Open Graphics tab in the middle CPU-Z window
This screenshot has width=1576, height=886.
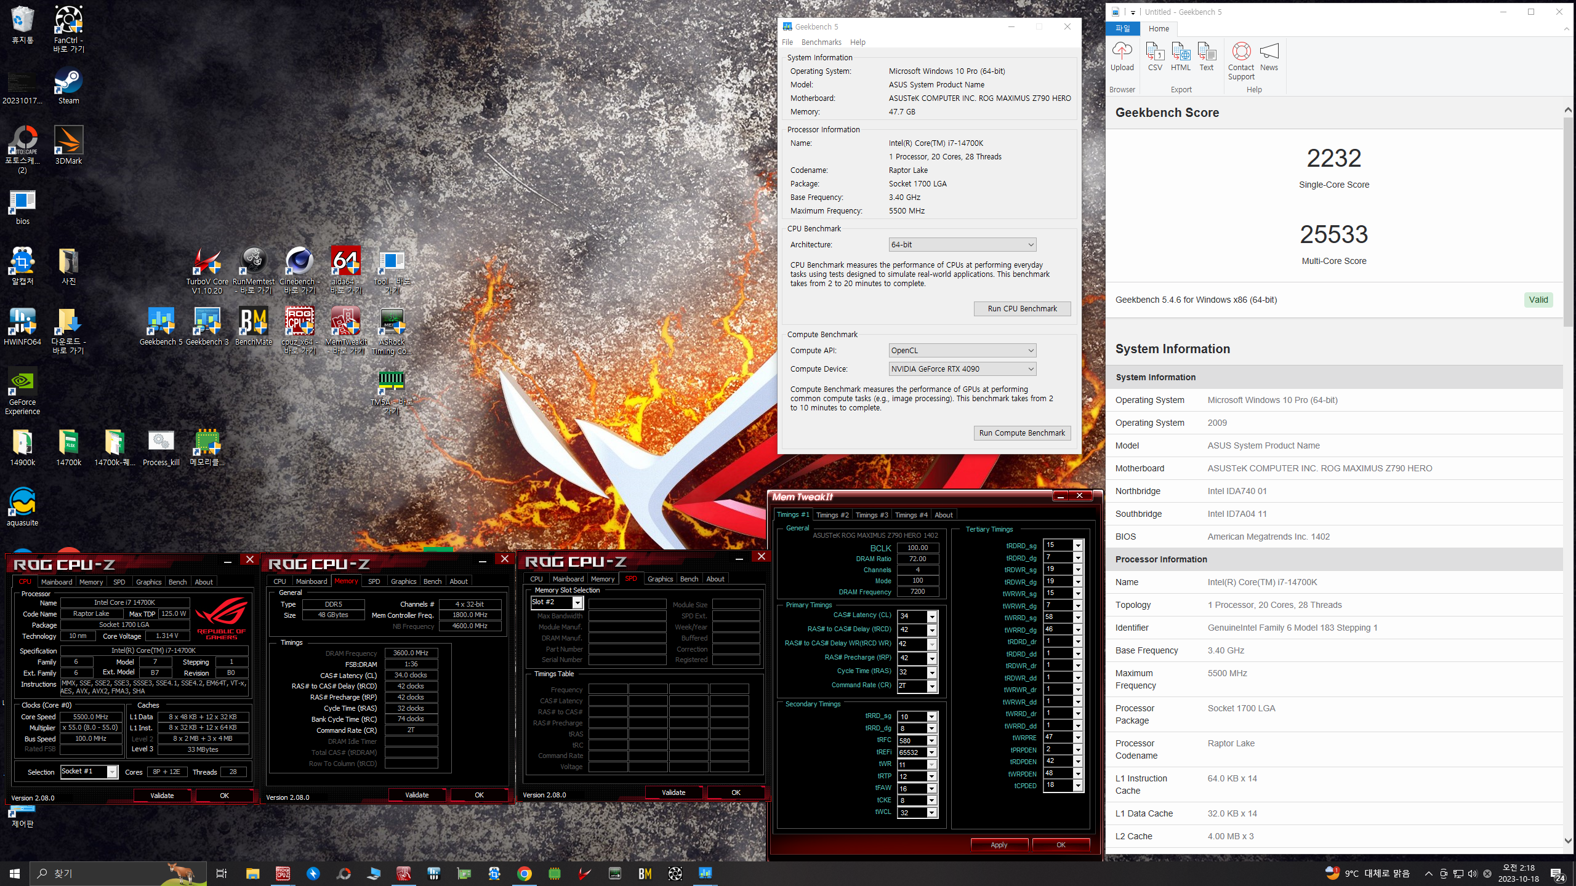pos(403,581)
